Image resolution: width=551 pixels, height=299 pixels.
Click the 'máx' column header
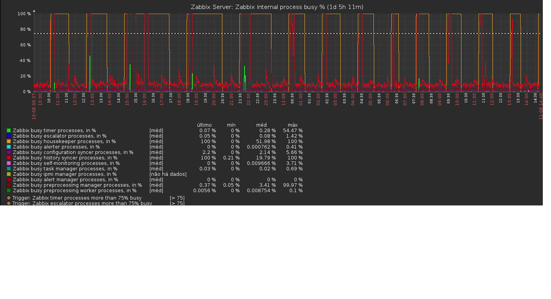[x=292, y=125]
